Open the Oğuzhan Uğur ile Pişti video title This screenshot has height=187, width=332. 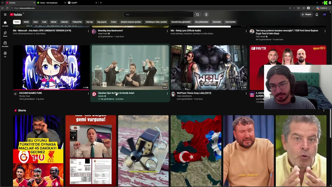pos(116,93)
